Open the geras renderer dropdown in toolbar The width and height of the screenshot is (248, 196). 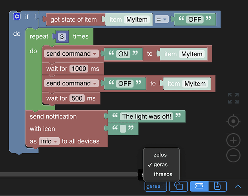point(156,186)
